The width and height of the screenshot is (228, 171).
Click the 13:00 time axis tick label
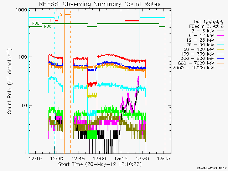coord(99,159)
